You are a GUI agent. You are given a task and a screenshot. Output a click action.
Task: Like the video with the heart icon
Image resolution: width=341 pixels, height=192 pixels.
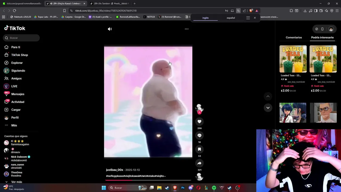[x=199, y=122]
